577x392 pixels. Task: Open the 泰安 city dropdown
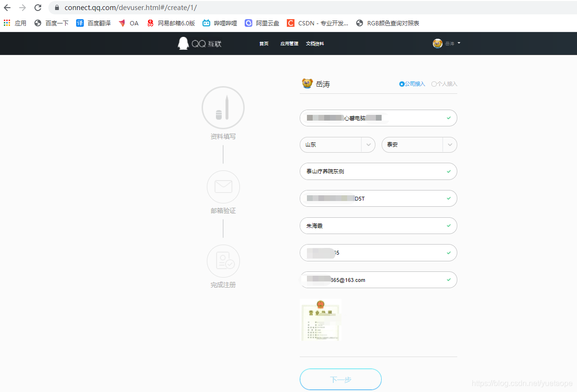(419, 145)
